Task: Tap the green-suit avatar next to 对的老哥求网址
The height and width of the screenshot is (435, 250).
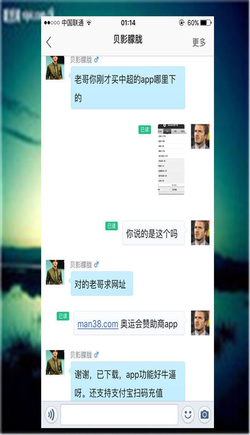Action: (55, 272)
